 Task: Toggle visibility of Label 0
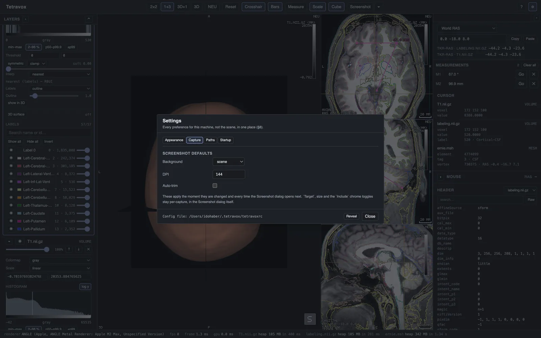(x=11, y=150)
